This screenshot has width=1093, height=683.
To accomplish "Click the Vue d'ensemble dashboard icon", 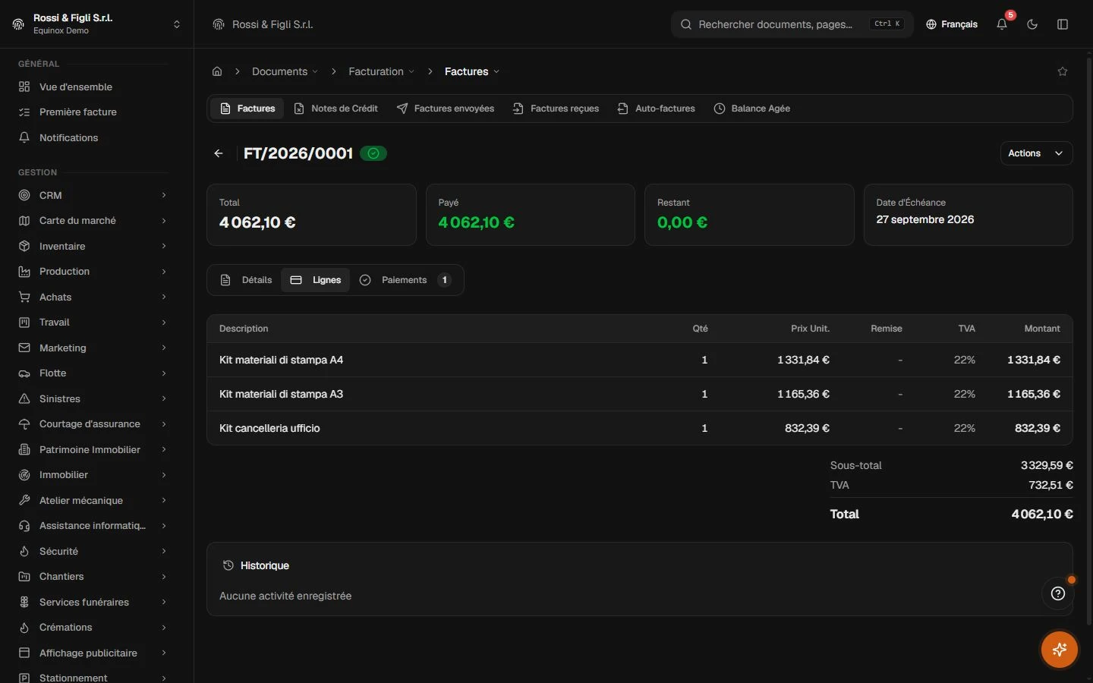I will [24, 87].
